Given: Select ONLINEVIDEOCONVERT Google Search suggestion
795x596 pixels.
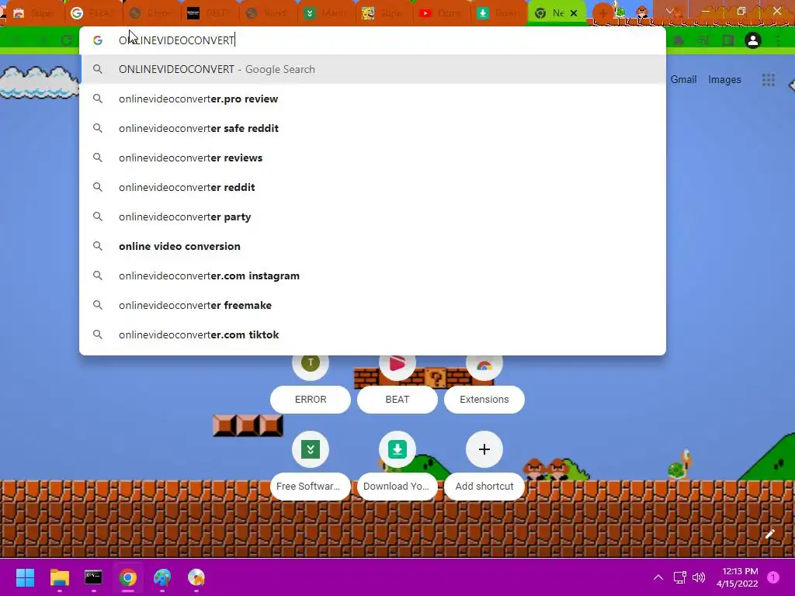Looking at the screenshot, I should click(373, 69).
